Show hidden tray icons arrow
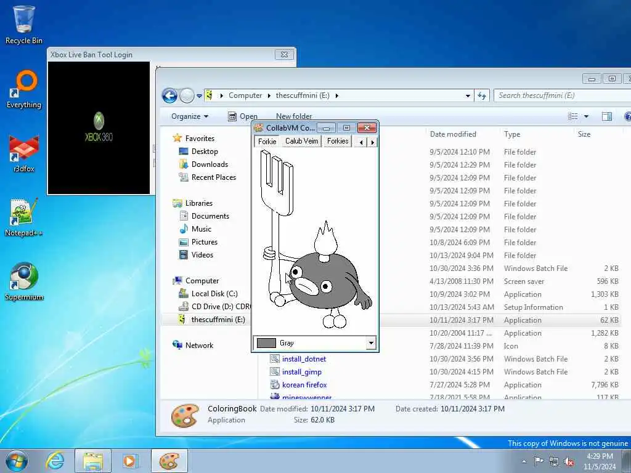Viewport: 631px width, 473px height. (x=524, y=461)
